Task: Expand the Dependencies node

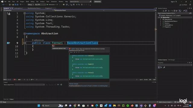Action: [x=161, y=19]
